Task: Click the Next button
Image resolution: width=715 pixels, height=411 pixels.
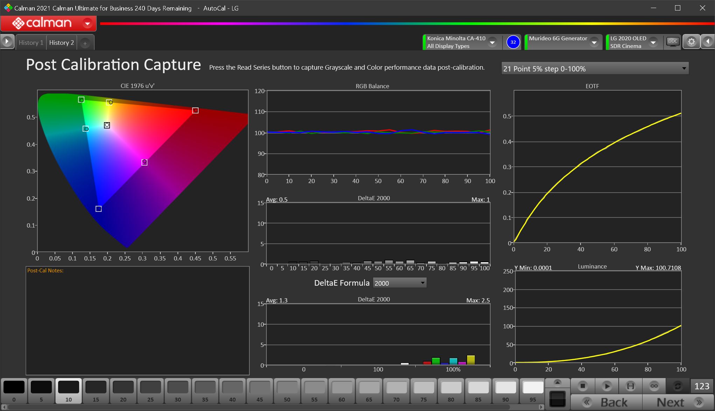Action: coord(678,402)
